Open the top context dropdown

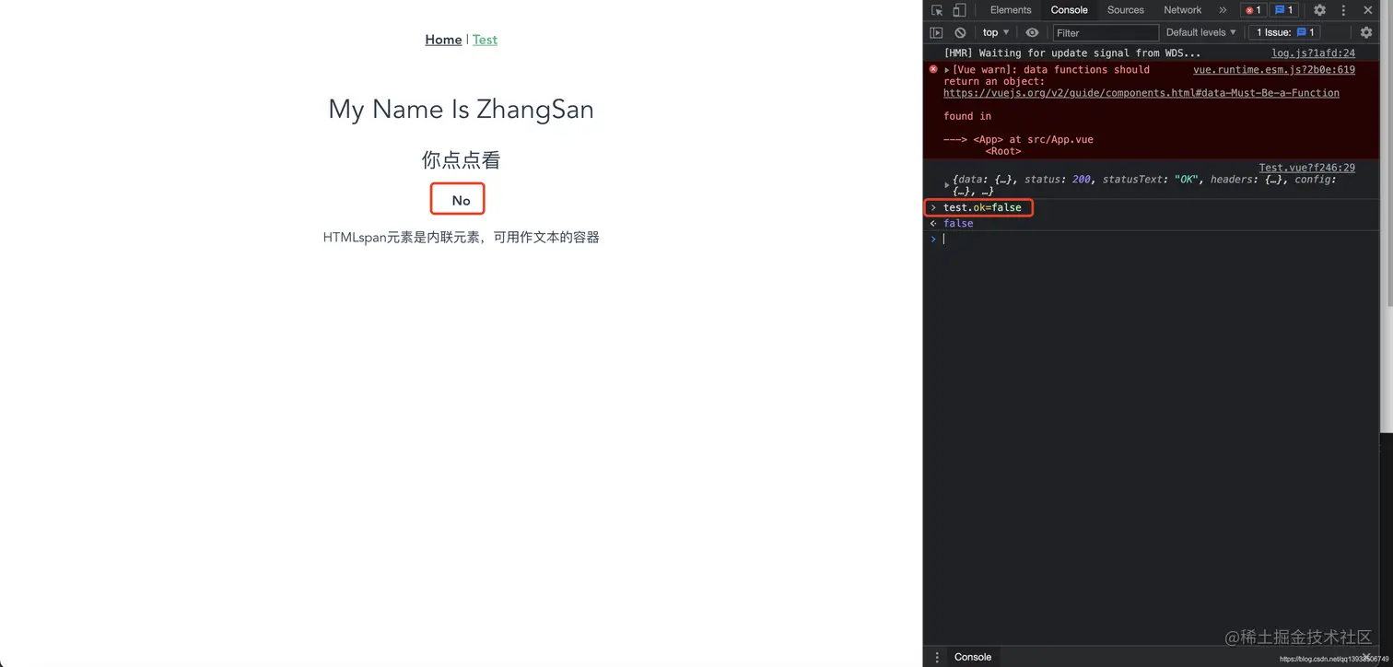click(996, 32)
